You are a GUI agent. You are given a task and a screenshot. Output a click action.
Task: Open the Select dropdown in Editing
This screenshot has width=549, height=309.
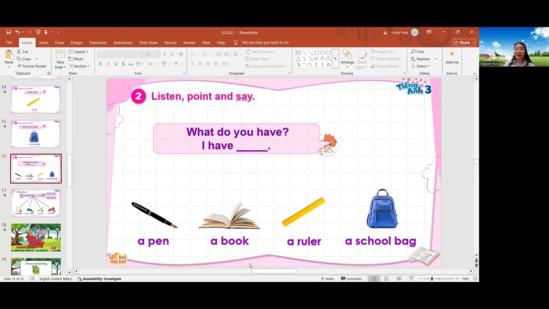coord(420,66)
